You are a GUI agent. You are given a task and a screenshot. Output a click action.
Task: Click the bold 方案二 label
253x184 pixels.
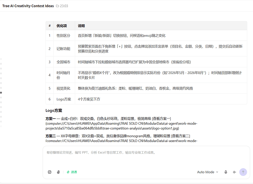51,136
